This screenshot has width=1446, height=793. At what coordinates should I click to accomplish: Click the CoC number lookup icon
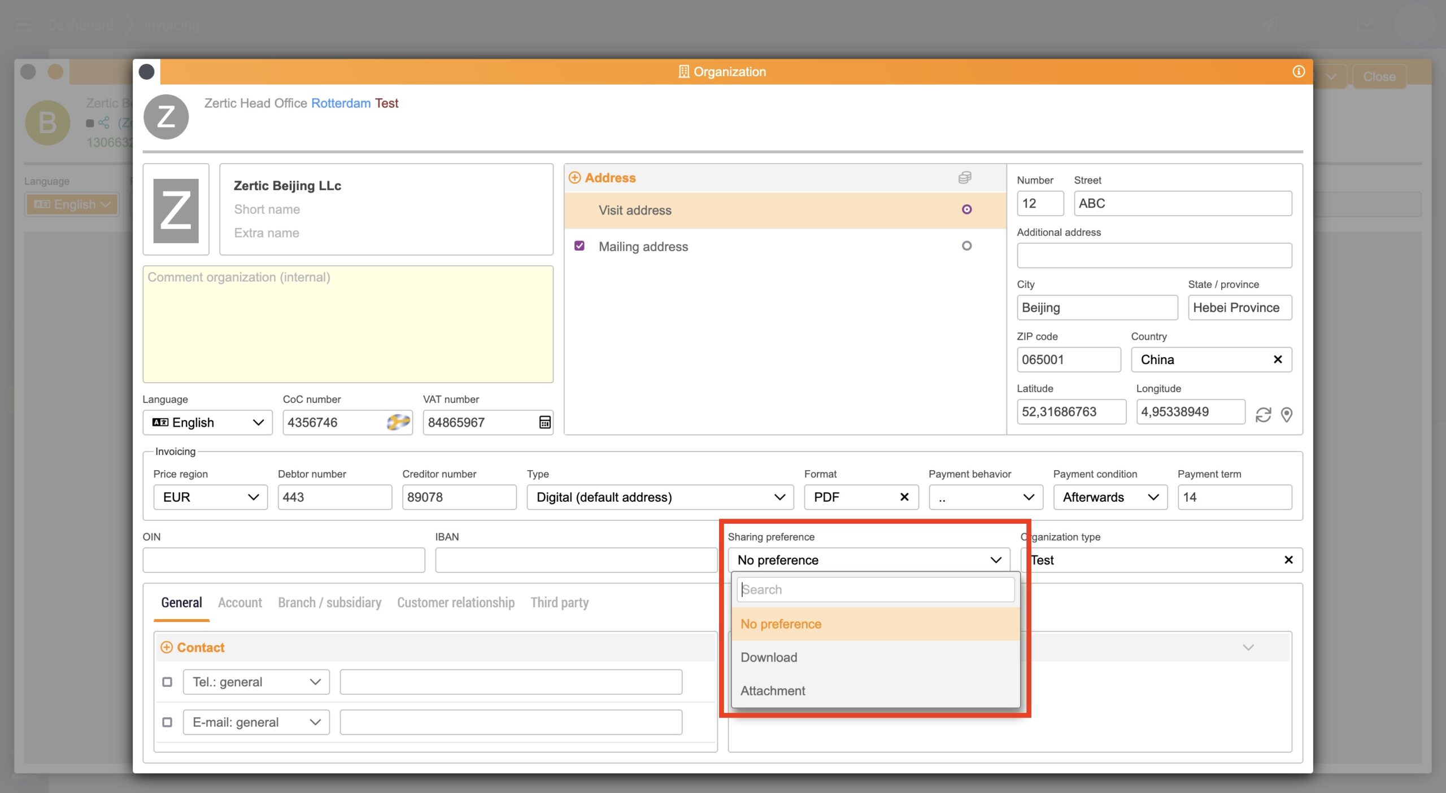pyautogui.click(x=398, y=422)
